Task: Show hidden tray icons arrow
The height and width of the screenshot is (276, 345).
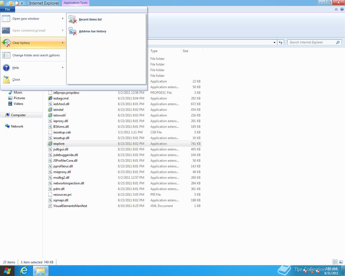Action: pyautogui.click(x=298, y=271)
